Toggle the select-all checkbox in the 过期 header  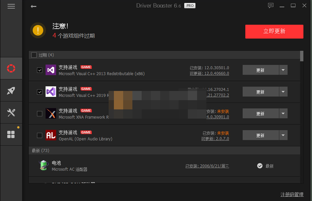point(34,55)
